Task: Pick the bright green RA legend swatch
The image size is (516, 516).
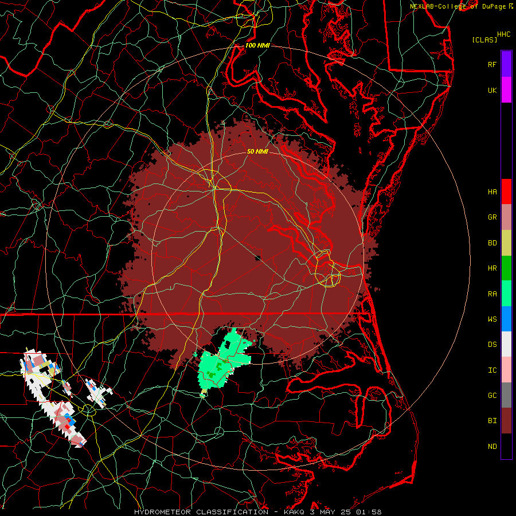Action: click(506, 294)
